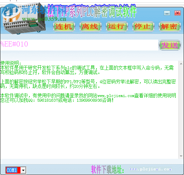Click the 连机 connect button
The image size is (184, 175).
[64, 26]
